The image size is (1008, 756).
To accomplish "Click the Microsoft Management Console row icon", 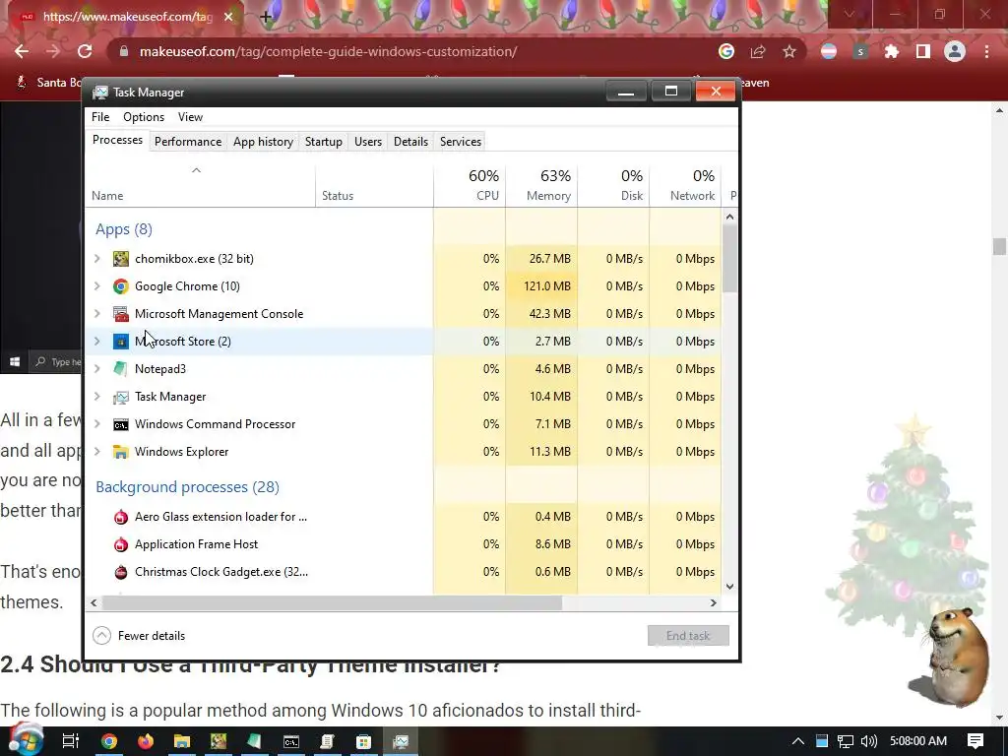I will pyautogui.click(x=121, y=314).
